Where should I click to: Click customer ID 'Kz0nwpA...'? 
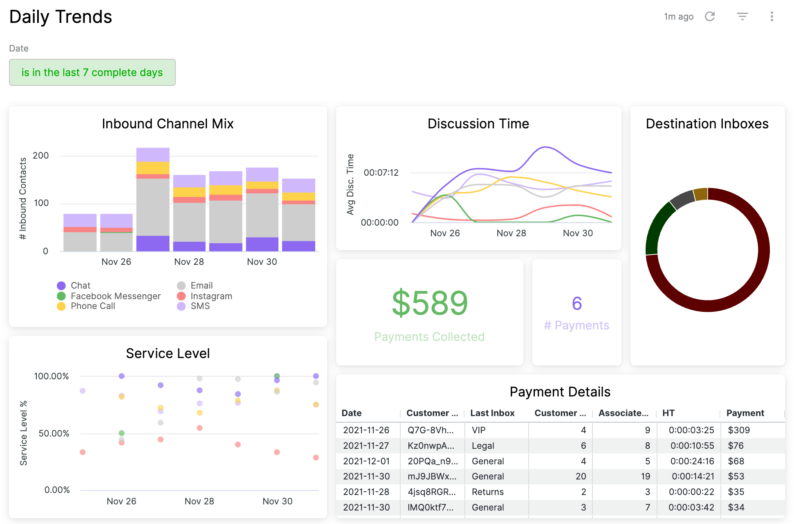click(431, 446)
